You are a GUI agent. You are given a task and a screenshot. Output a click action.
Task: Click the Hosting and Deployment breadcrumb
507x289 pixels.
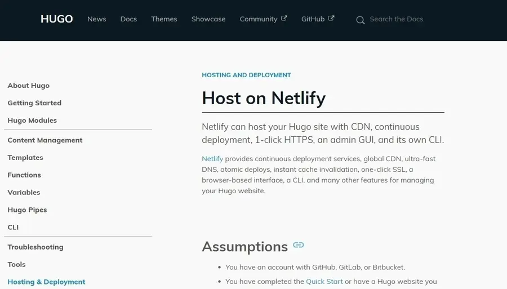246,75
